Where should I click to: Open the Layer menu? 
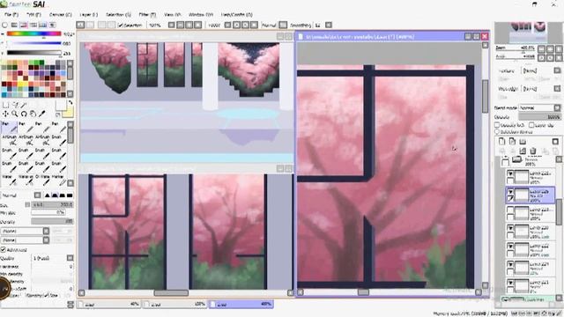[x=88, y=15]
